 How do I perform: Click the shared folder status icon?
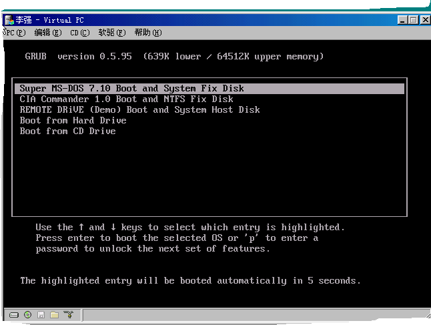55,314
